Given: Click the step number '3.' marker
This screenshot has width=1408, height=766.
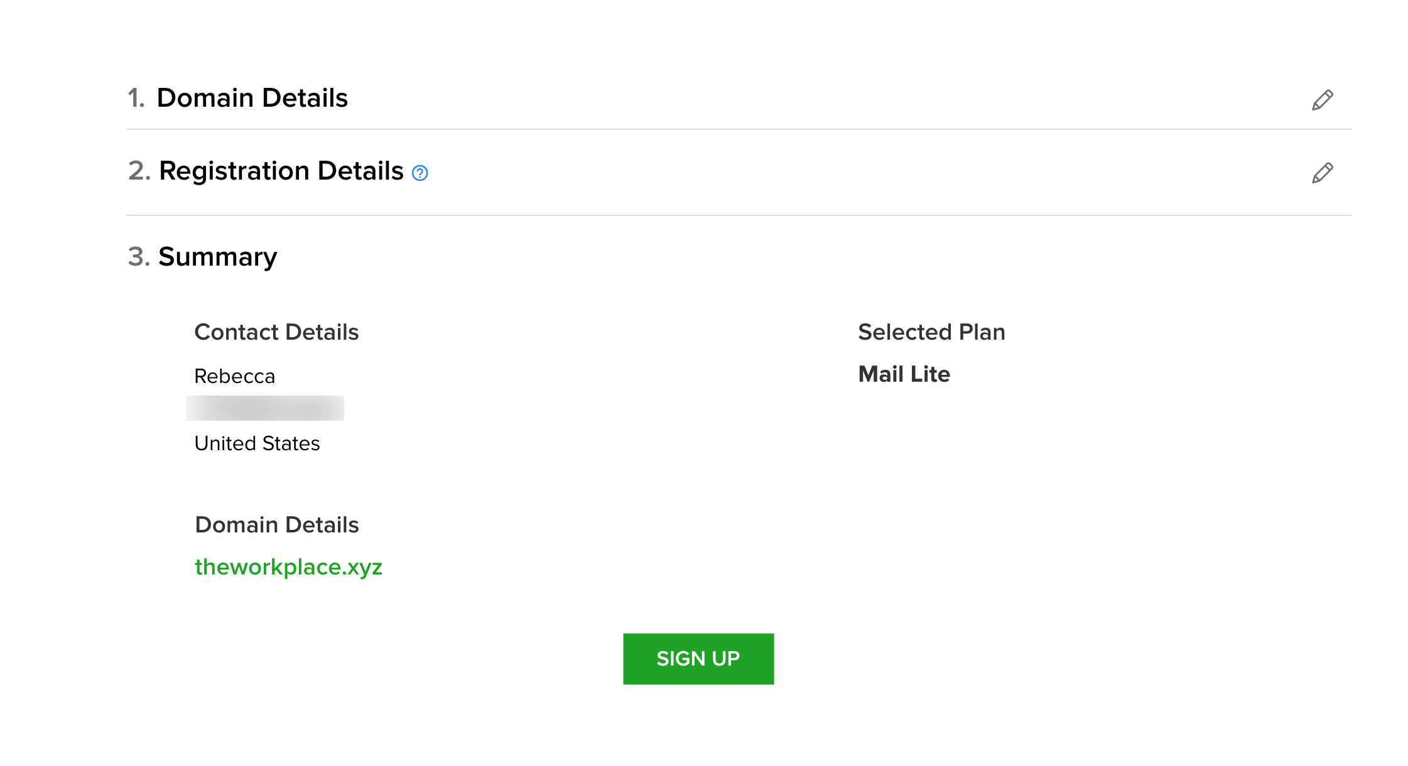Looking at the screenshot, I should [x=138, y=257].
